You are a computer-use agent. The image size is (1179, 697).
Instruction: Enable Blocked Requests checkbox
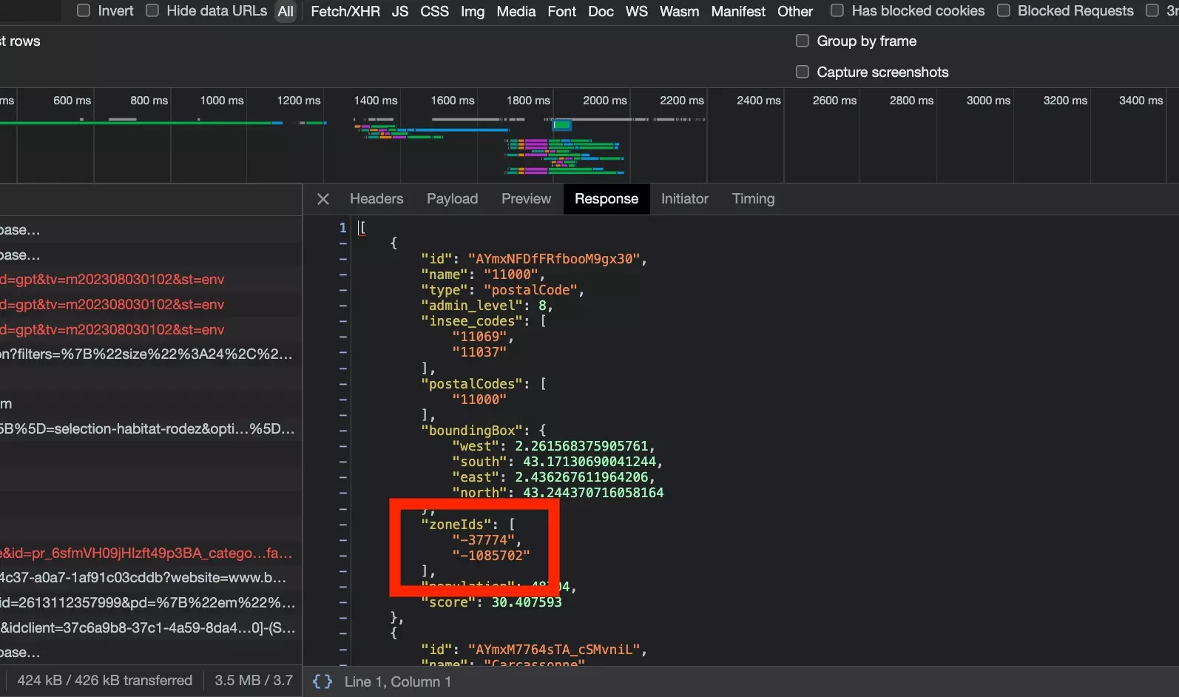1004,10
